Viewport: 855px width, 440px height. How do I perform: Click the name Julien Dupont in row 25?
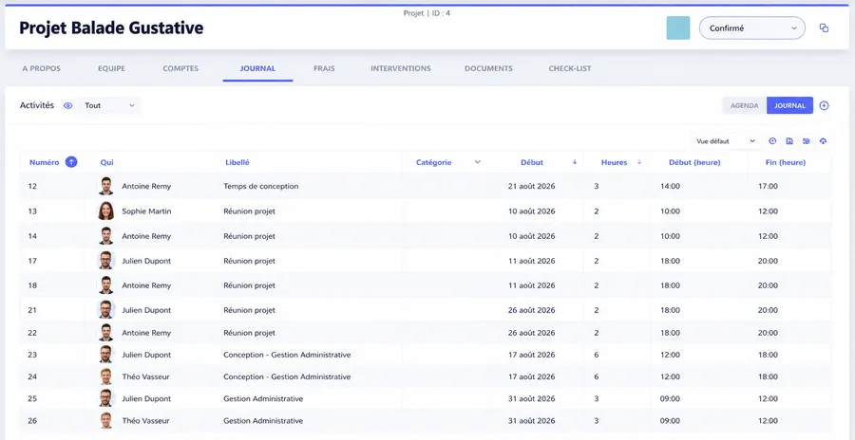[x=146, y=398]
